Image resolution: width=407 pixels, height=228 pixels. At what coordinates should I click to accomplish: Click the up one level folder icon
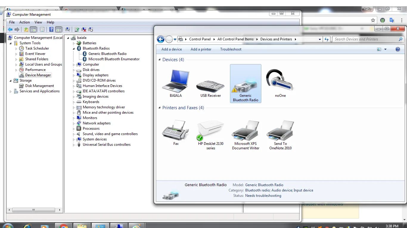26,29
